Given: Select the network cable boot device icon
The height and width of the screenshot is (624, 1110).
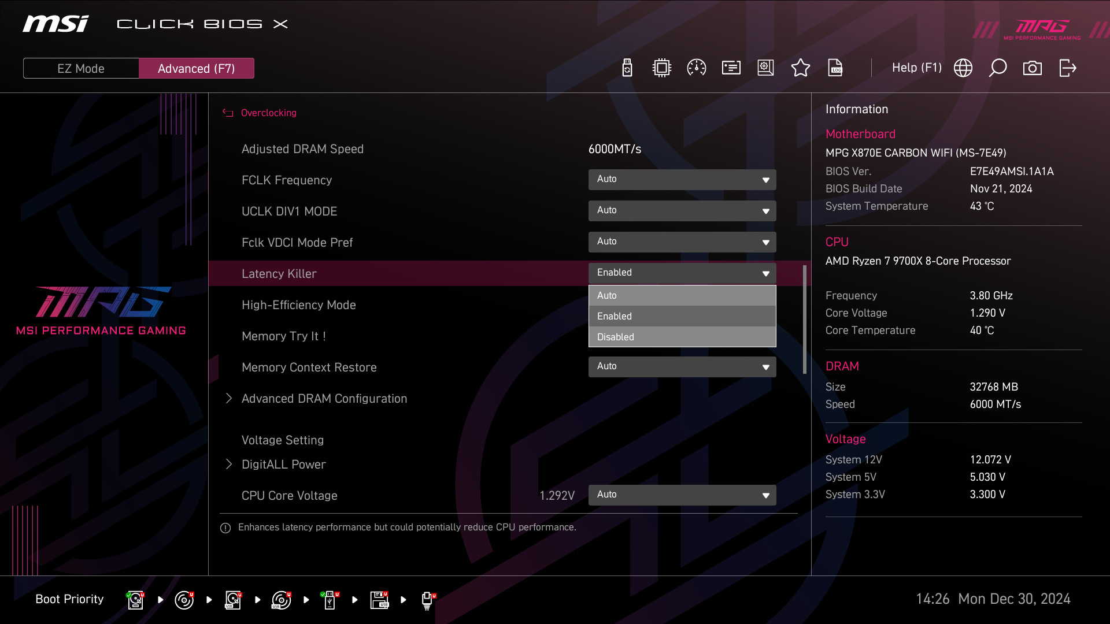Looking at the screenshot, I should pyautogui.click(x=428, y=600).
